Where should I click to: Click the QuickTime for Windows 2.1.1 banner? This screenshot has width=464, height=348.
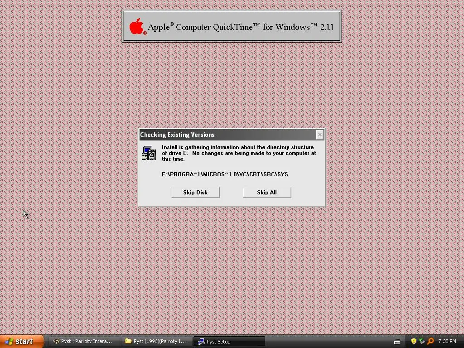[232, 26]
